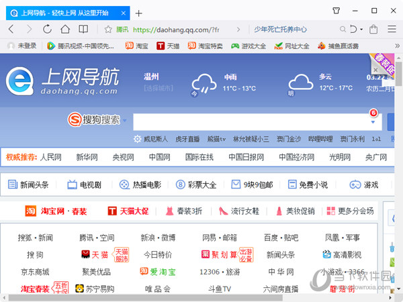The height and width of the screenshot is (302, 403).
Task: Close the 上网导航 tab
Action: 124,13
